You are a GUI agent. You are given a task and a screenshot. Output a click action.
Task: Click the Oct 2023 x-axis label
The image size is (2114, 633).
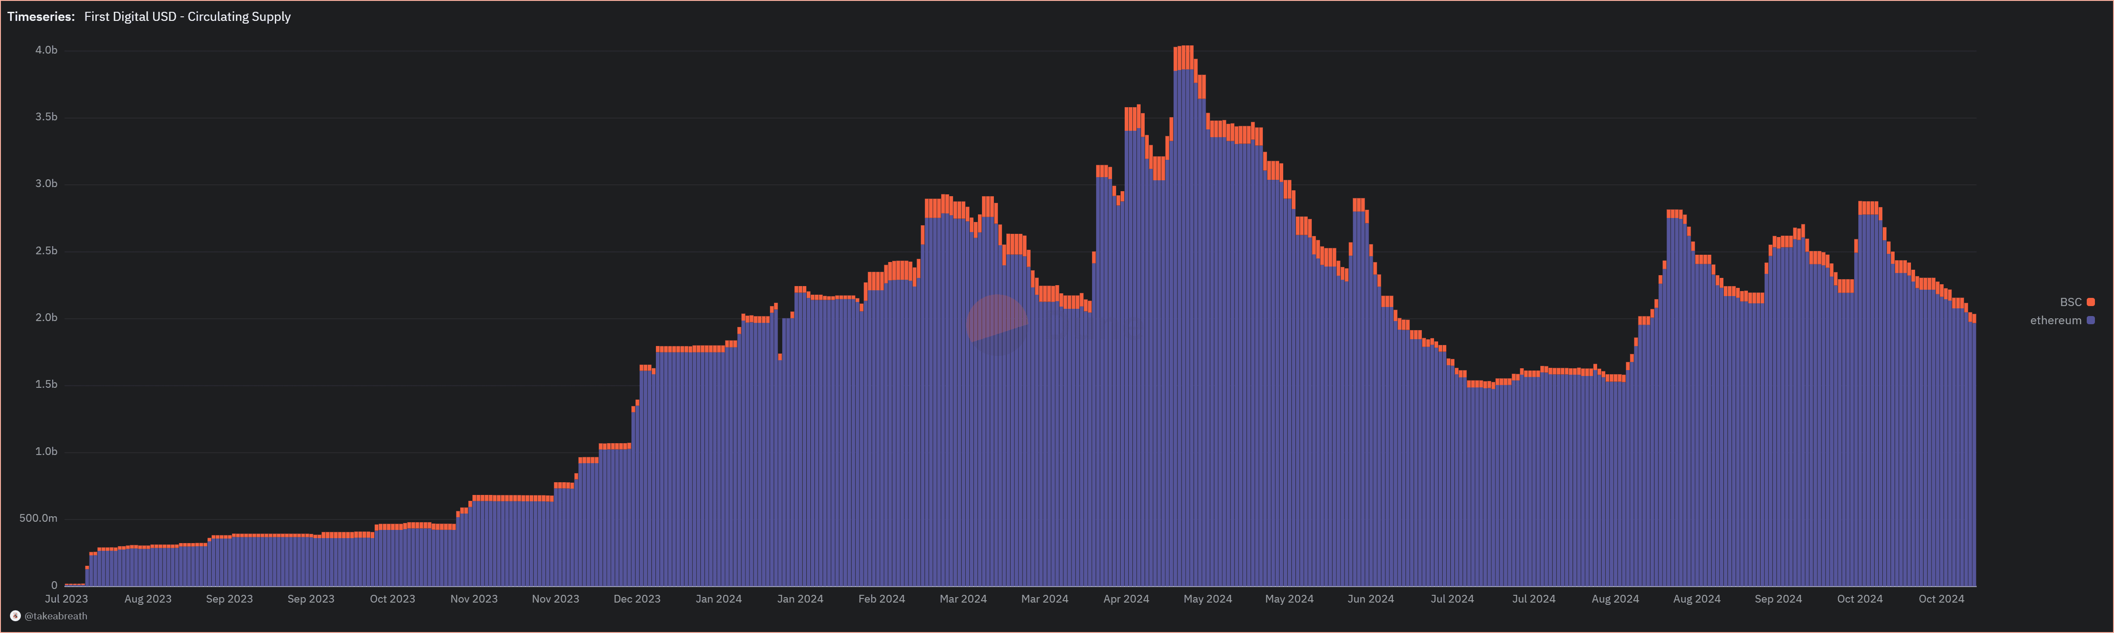392,598
